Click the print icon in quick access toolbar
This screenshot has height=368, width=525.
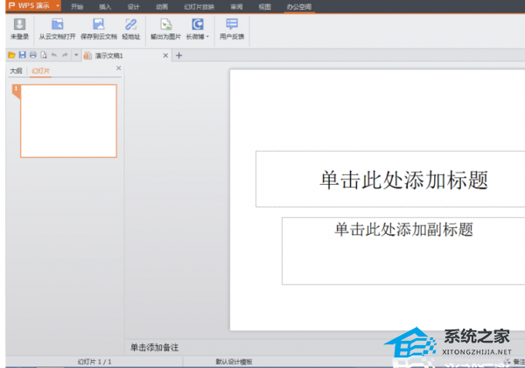(32, 55)
